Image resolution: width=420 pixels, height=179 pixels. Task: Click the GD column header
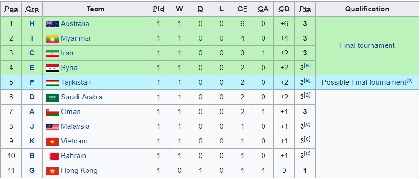click(x=284, y=9)
